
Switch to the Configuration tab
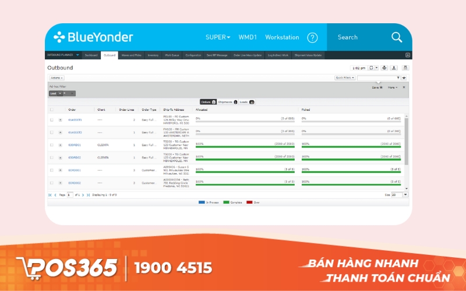tap(193, 55)
